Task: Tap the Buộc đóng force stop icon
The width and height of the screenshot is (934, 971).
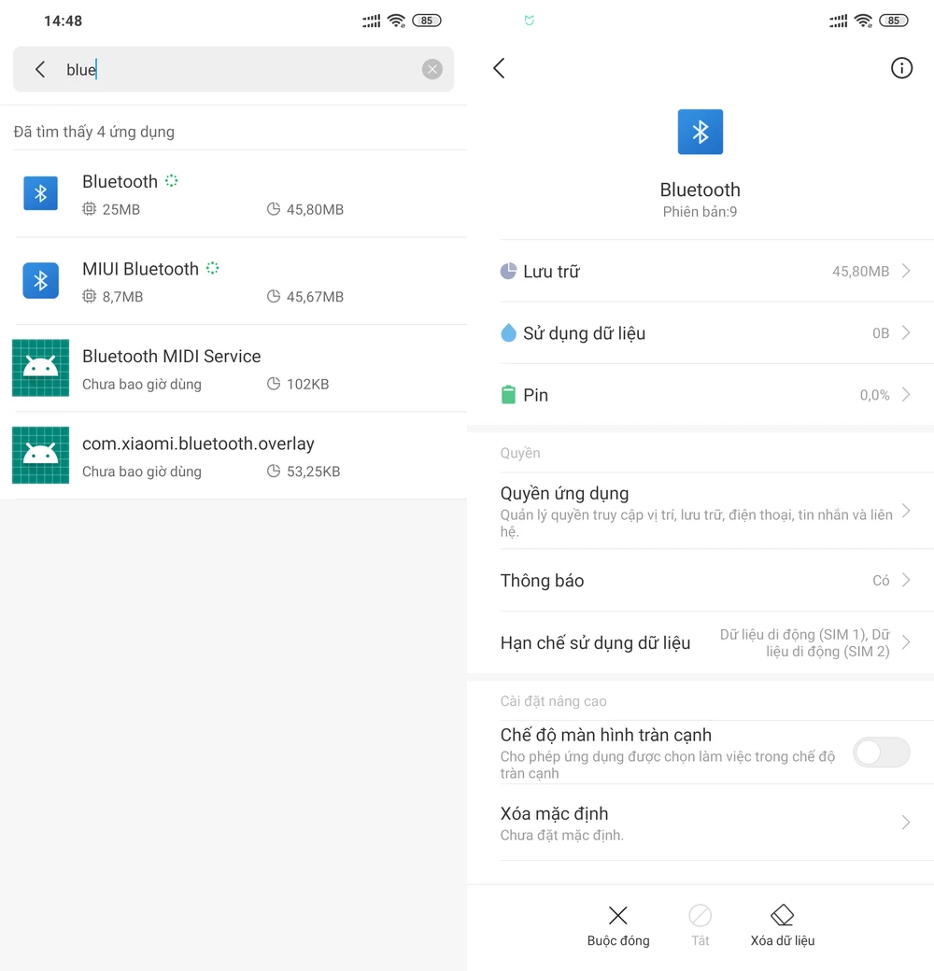Action: [617, 916]
